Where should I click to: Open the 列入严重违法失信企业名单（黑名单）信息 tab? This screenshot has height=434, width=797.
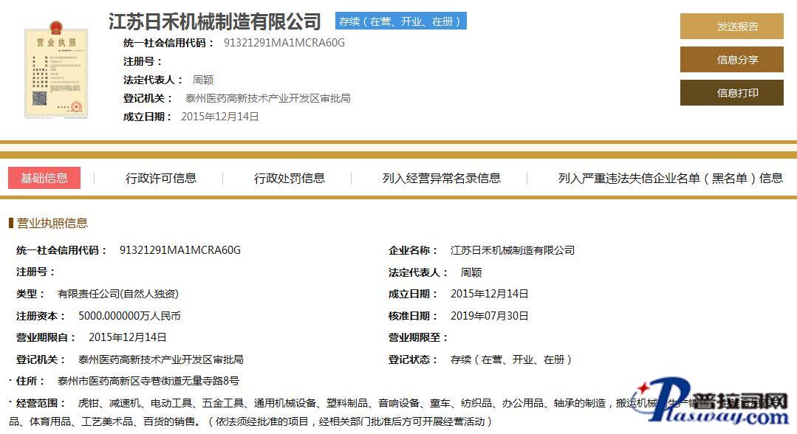coord(670,178)
